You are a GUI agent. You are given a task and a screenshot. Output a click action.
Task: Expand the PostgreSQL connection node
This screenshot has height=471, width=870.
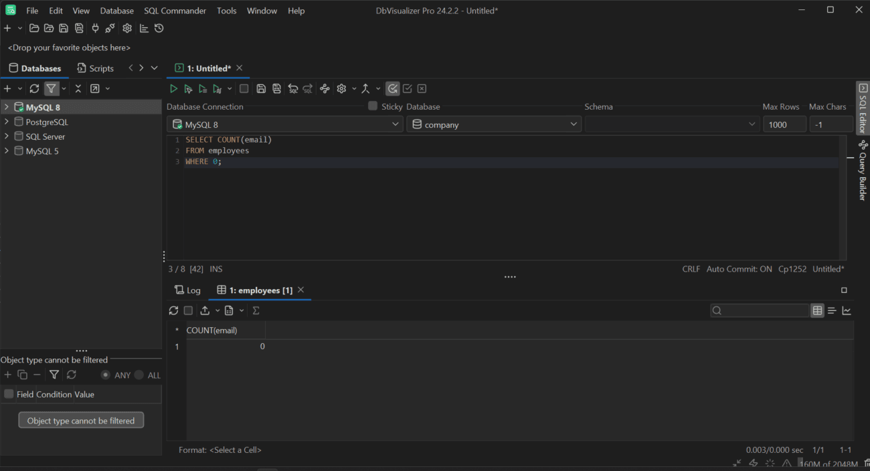pos(5,121)
